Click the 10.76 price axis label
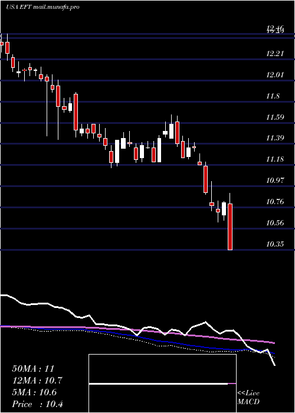The height and width of the screenshot is (413, 295). [x=275, y=202]
